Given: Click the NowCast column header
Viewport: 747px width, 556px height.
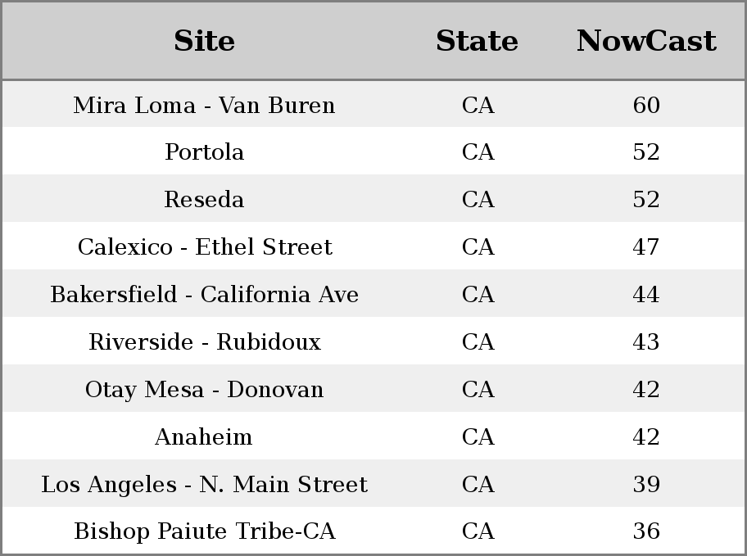Looking at the screenshot, I should tap(646, 41).
